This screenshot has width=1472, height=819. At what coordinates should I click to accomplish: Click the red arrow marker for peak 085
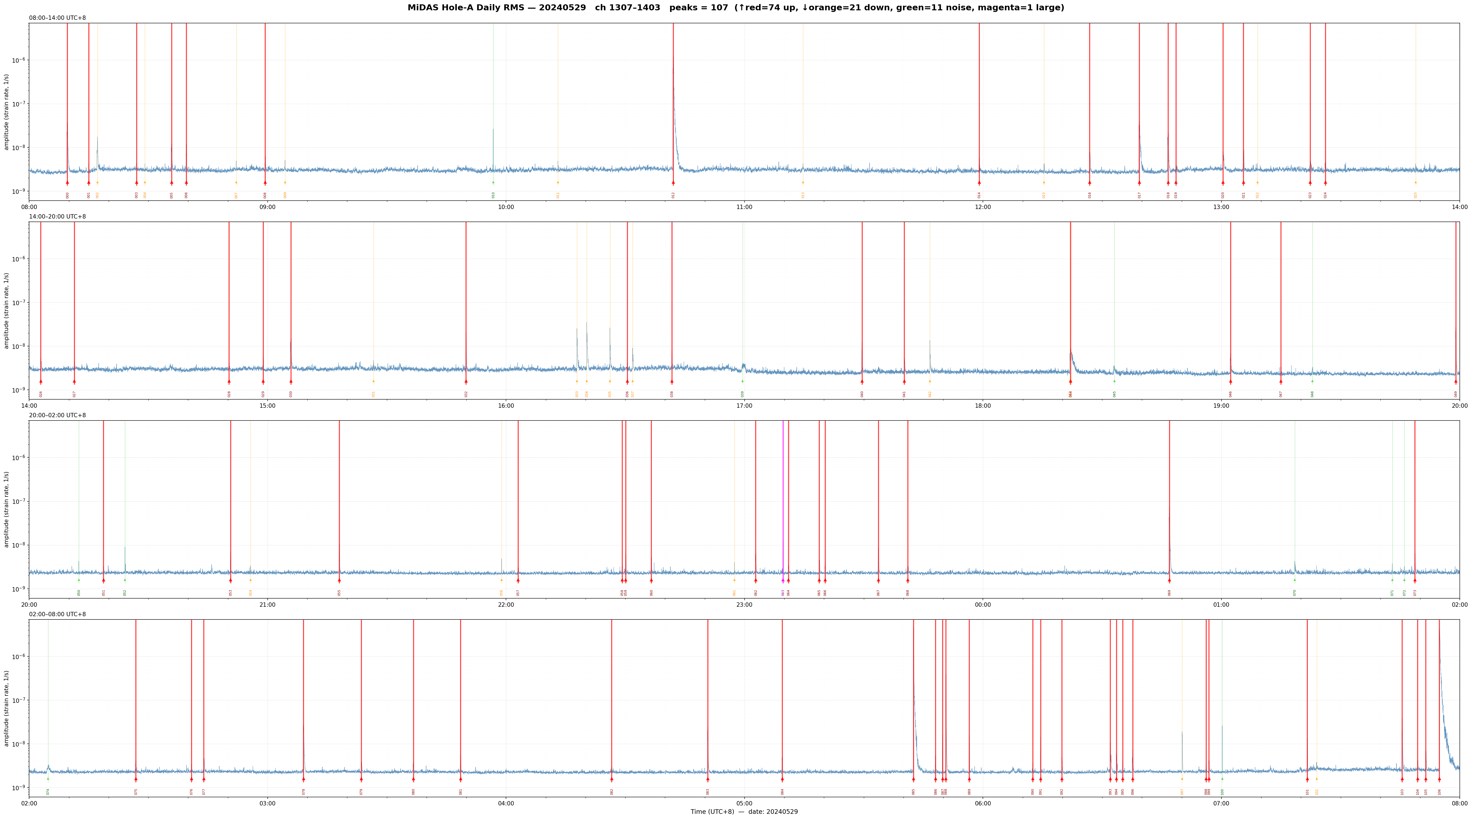click(x=913, y=779)
